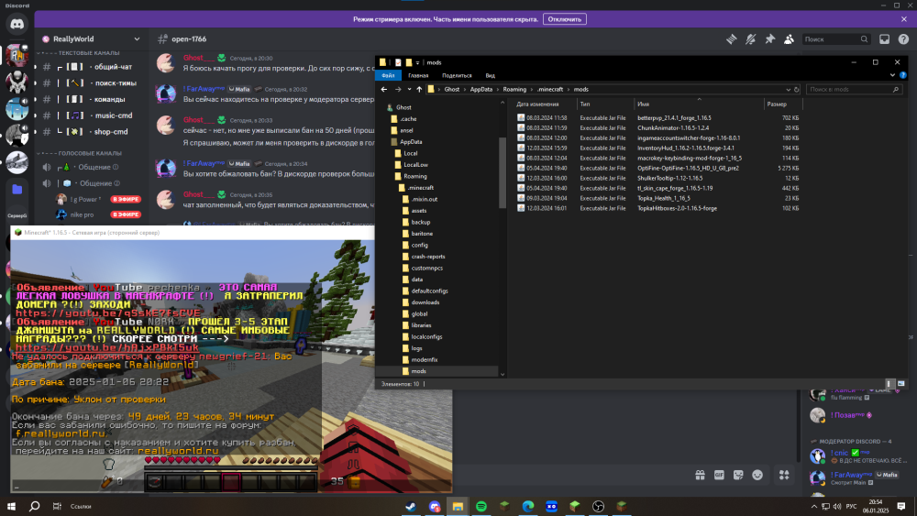This screenshot has width=917, height=516.
Task: Select the baritone folder in the tree
Action: (422, 234)
